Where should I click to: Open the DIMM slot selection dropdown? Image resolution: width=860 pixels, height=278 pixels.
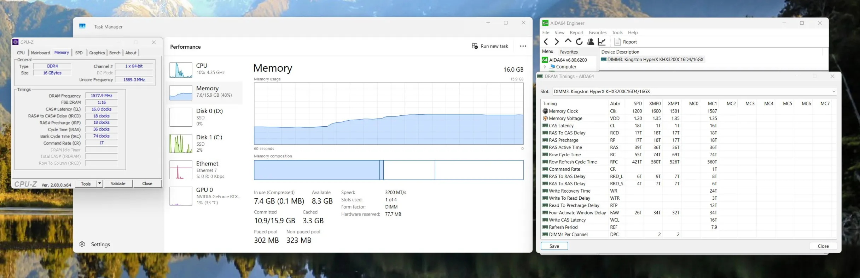833,91
